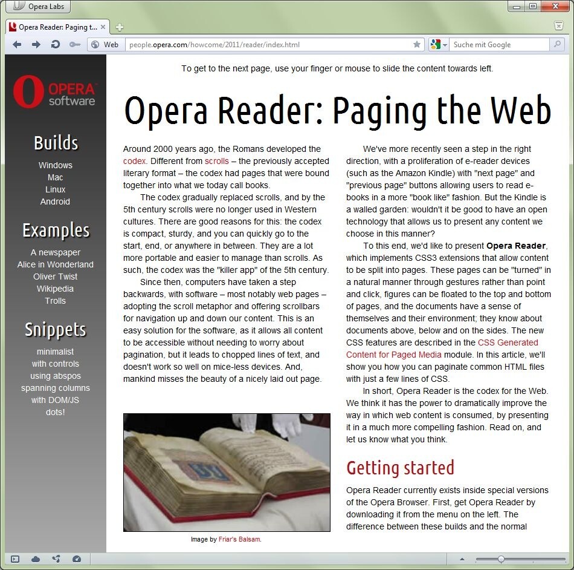
Task: Maximize the Opera browser window
Action: click(x=533, y=6)
